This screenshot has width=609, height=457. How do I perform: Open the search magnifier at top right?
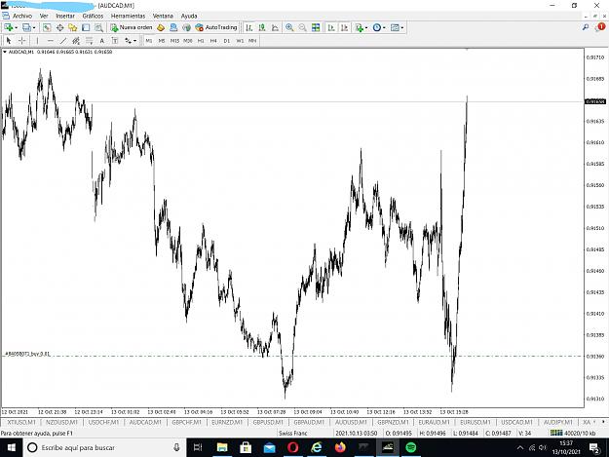click(586, 27)
